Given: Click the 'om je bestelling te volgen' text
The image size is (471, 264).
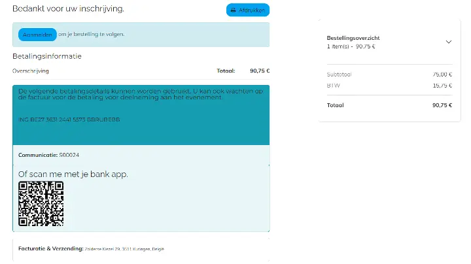Looking at the screenshot, I should click(91, 35).
